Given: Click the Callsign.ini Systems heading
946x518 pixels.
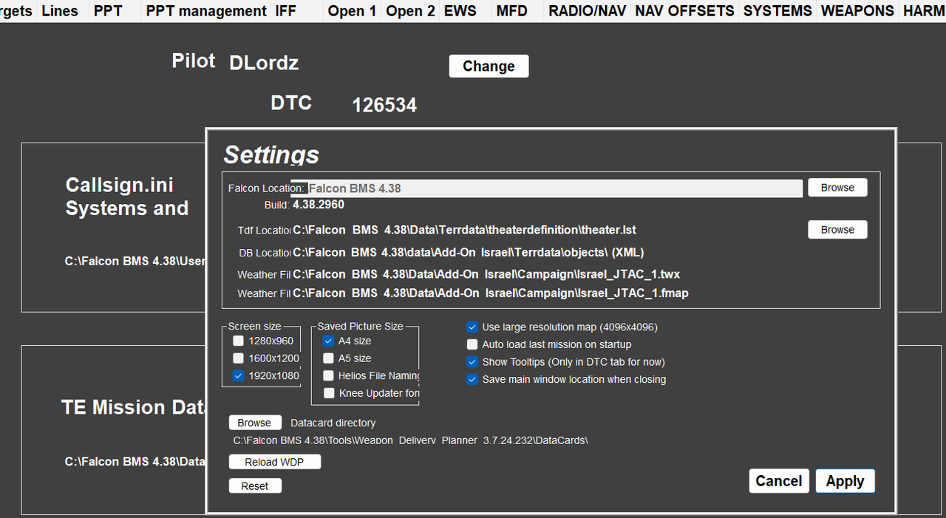Looking at the screenshot, I should [x=127, y=197].
